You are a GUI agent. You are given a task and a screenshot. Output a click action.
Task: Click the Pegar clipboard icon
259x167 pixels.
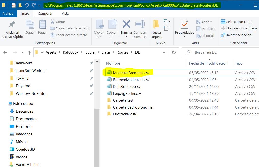[x=43, y=25]
